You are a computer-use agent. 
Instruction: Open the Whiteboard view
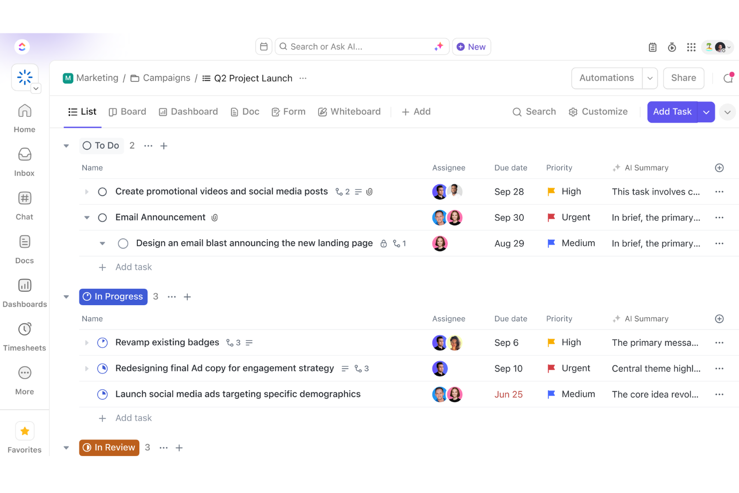click(350, 111)
